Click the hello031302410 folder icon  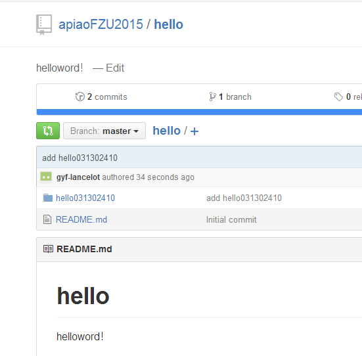coord(48,198)
